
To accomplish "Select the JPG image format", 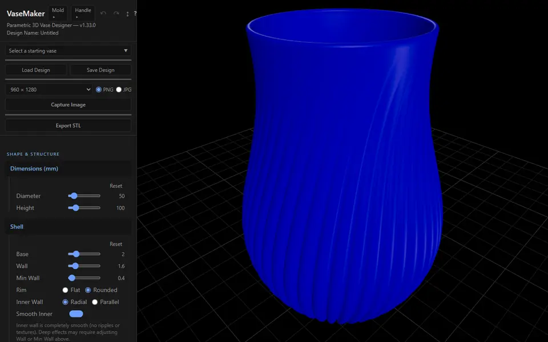I will [119, 89].
